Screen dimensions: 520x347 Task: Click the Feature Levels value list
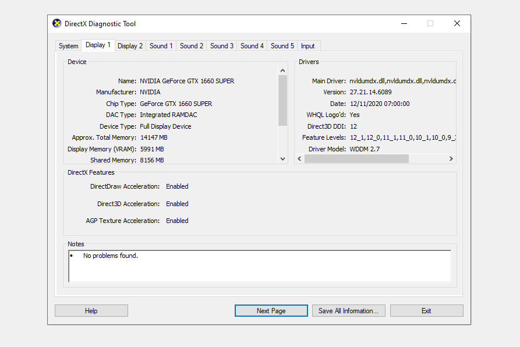click(x=402, y=137)
